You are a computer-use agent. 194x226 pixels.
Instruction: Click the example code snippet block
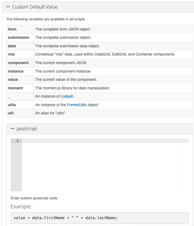[99, 218]
